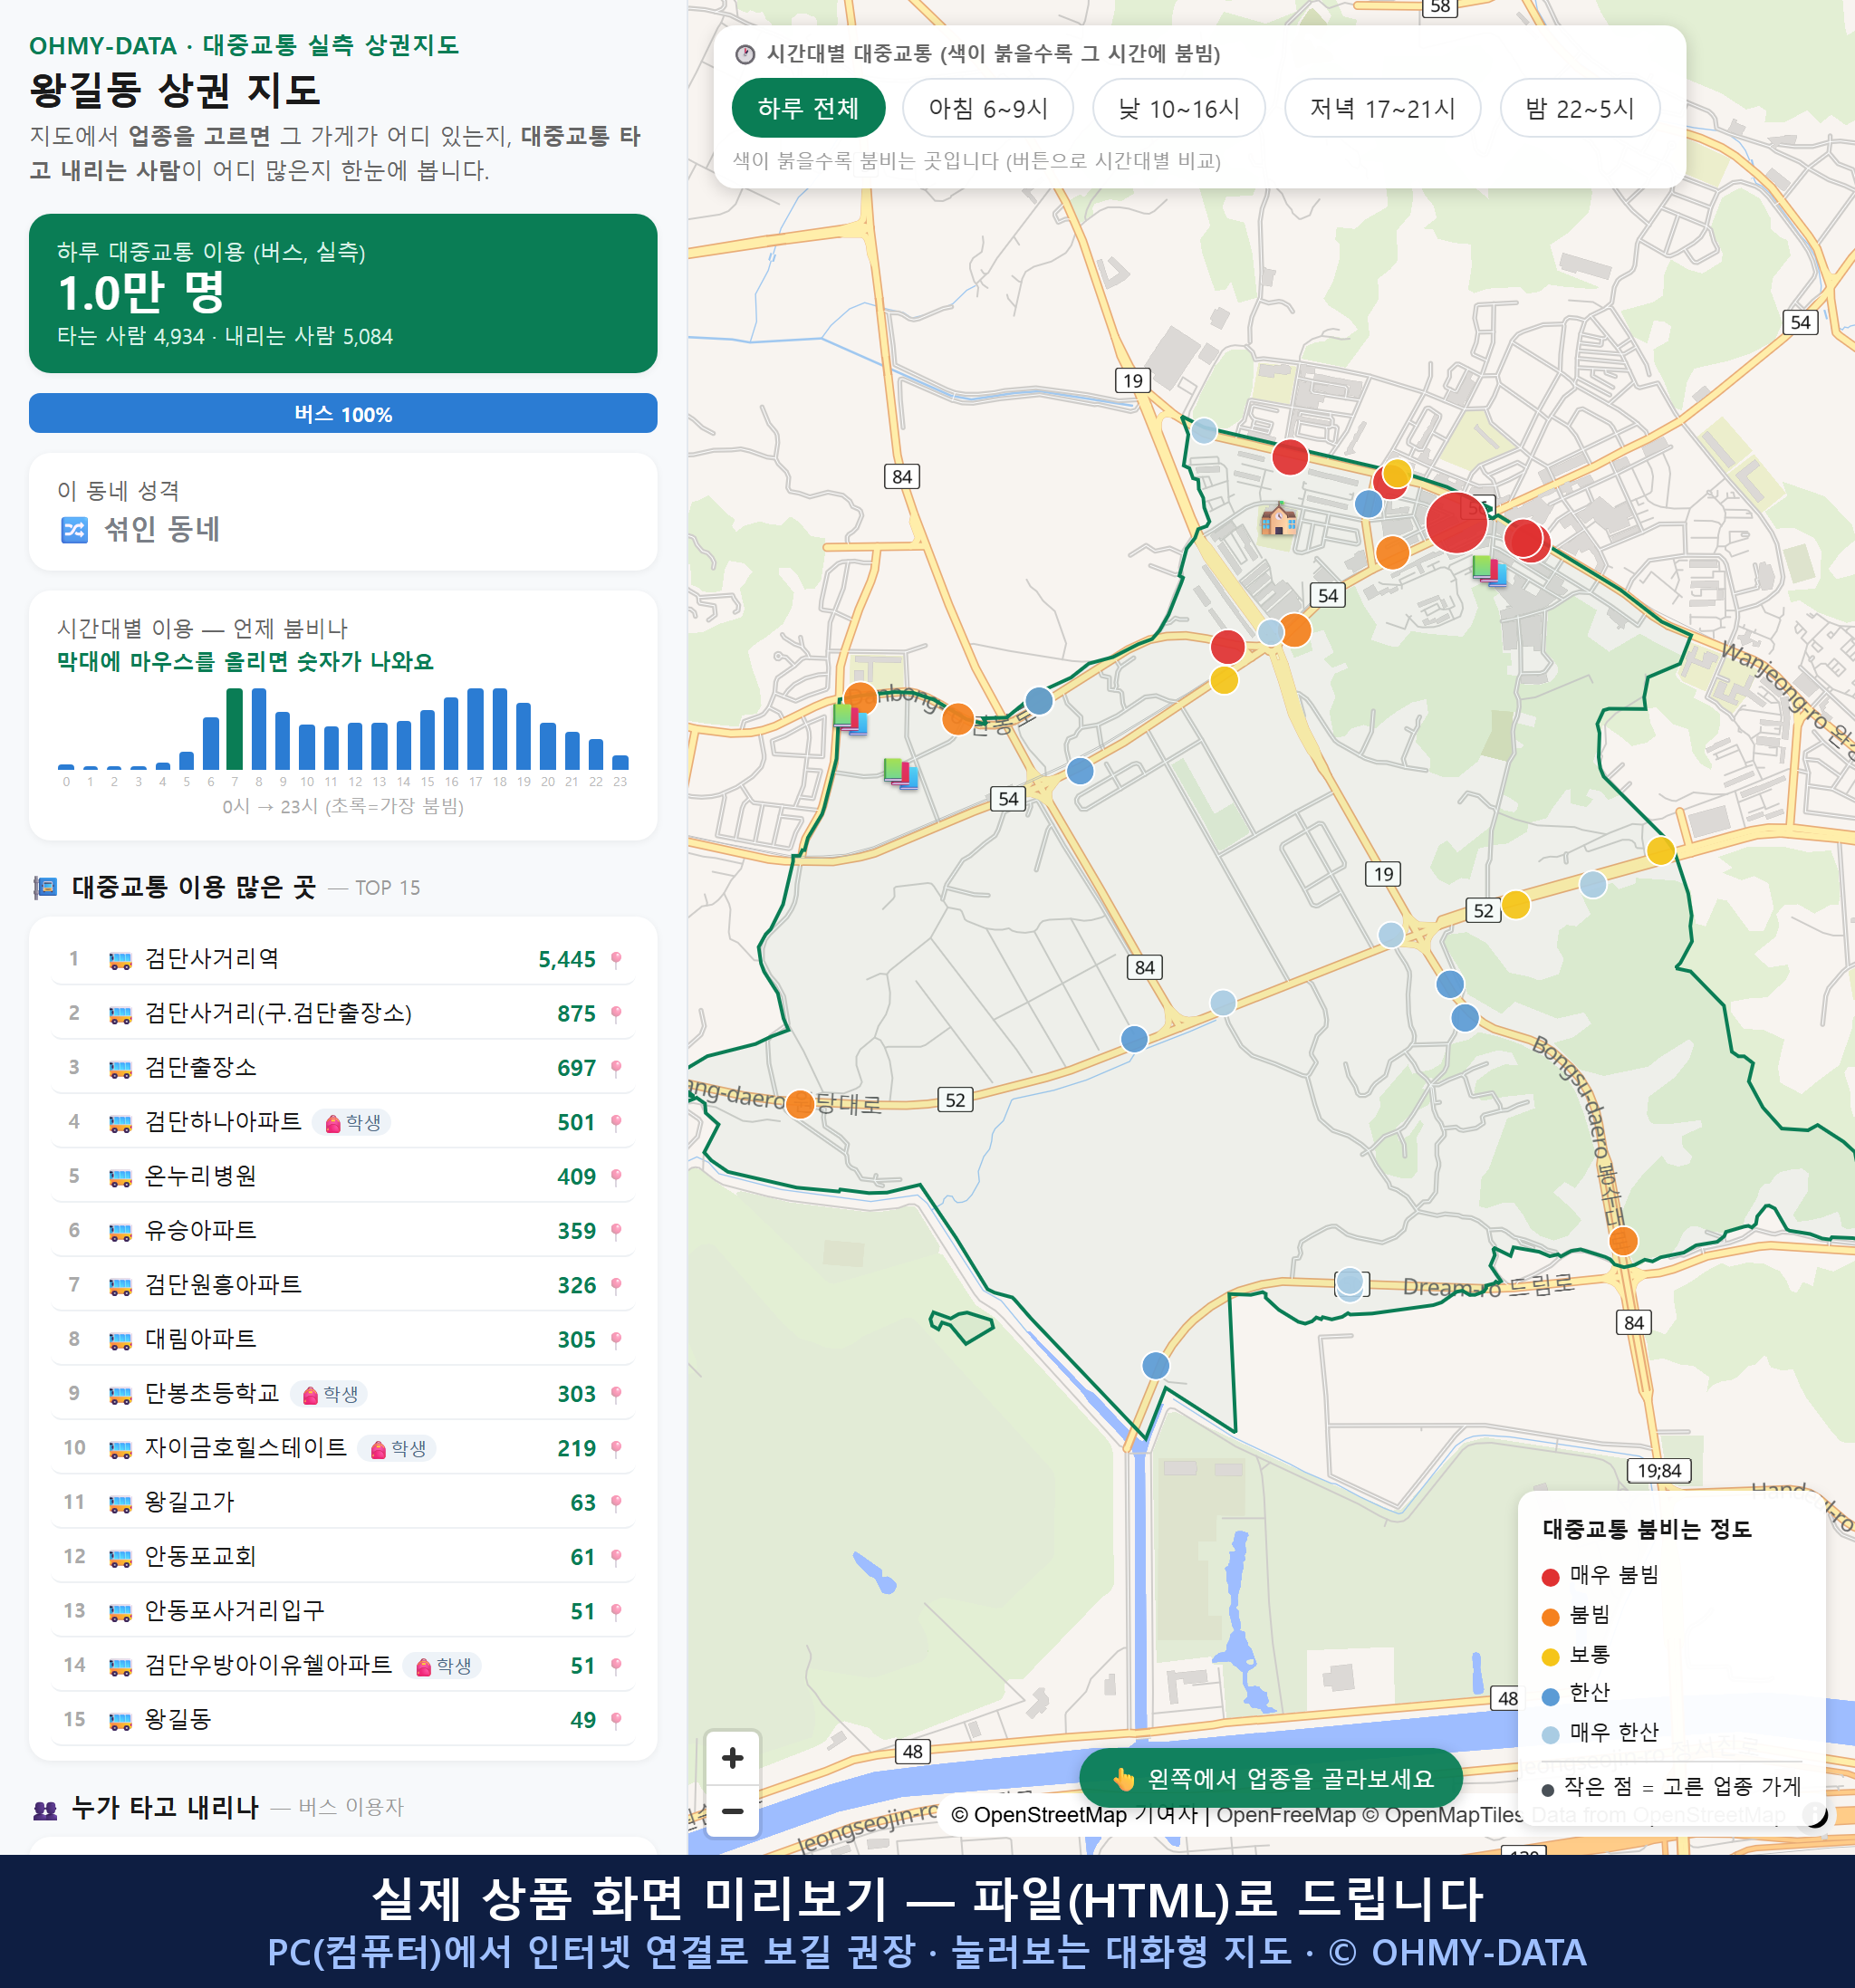1855x1988 pixels.
Task: Click the red 매우 붐빔 legend swatch
Action: tap(1550, 1577)
